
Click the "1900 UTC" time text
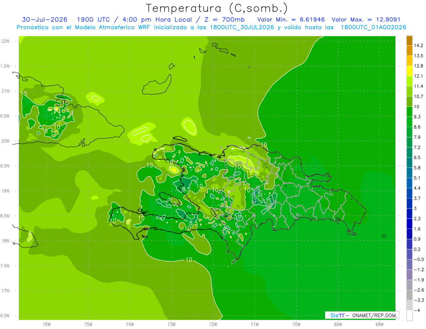pos(93,20)
